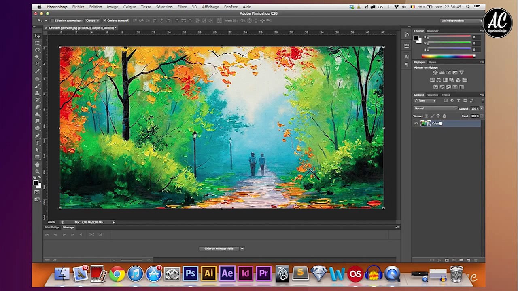The width and height of the screenshot is (518, 291).
Task: Click the Calque 0 layer thumbnail
Action: tap(425, 123)
